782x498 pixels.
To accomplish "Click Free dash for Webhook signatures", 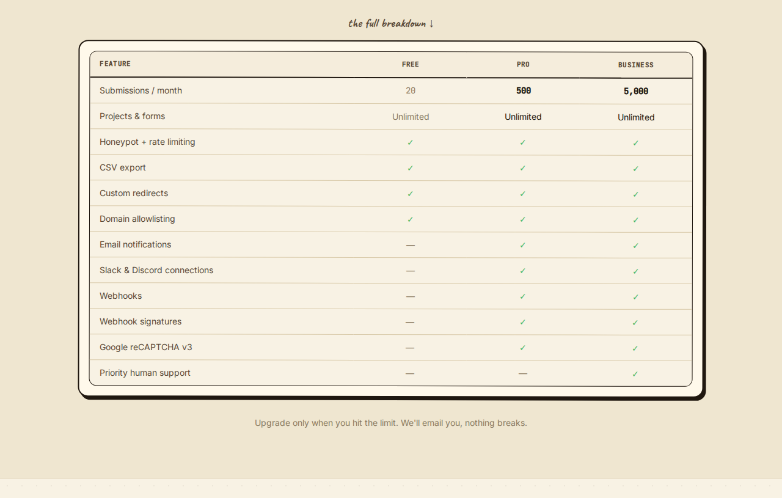I will coord(410,322).
